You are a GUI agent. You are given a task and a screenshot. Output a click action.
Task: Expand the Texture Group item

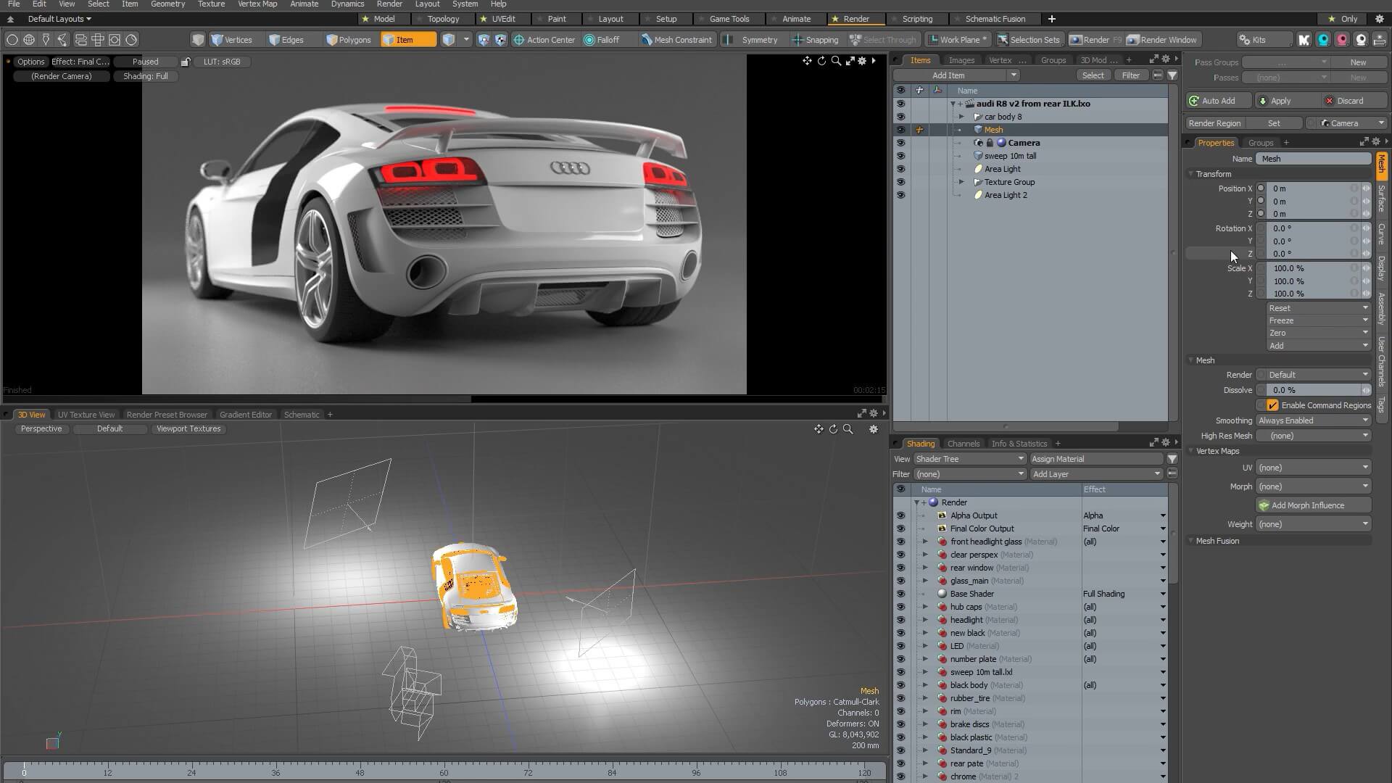coord(961,182)
